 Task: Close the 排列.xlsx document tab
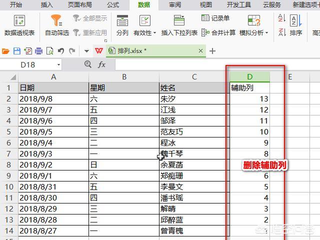200,50
